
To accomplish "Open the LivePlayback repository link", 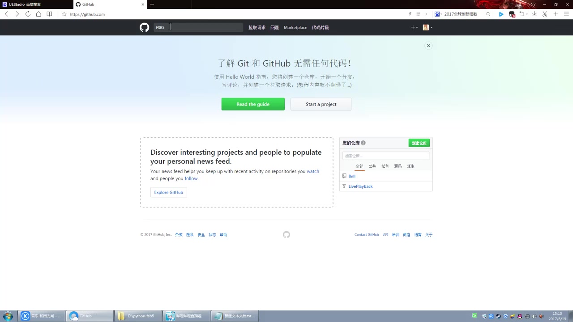I will (360, 186).
